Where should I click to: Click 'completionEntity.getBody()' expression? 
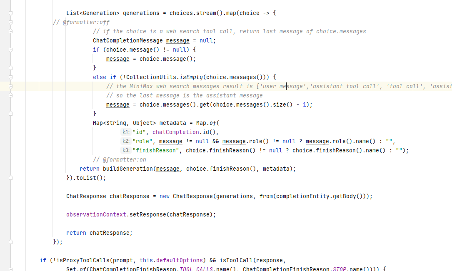pos(320,196)
